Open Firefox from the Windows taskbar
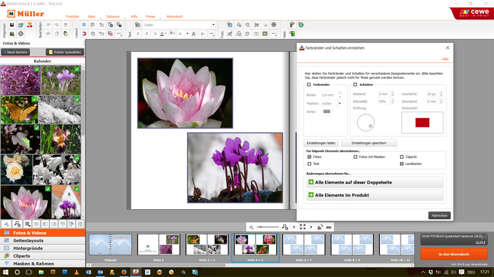 pos(123,272)
